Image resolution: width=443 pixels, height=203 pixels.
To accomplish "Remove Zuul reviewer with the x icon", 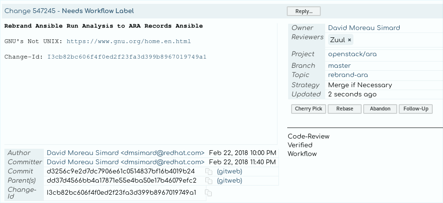I will point(350,40).
